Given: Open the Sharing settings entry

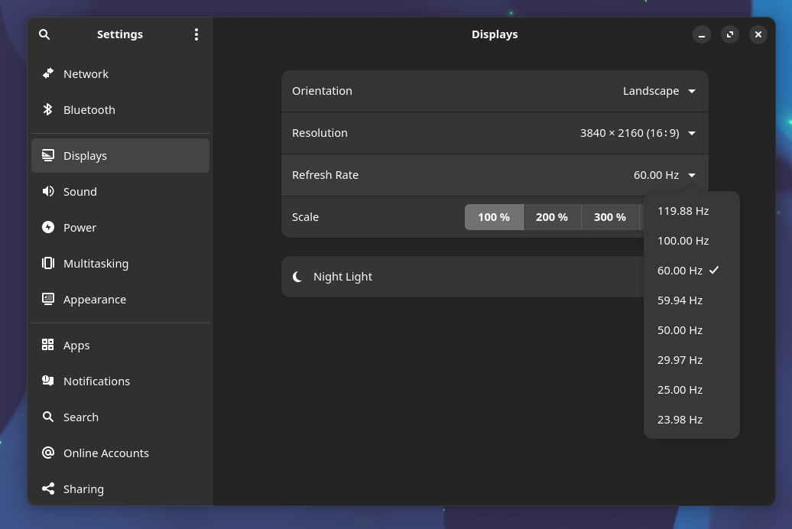Looking at the screenshot, I should [120, 488].
